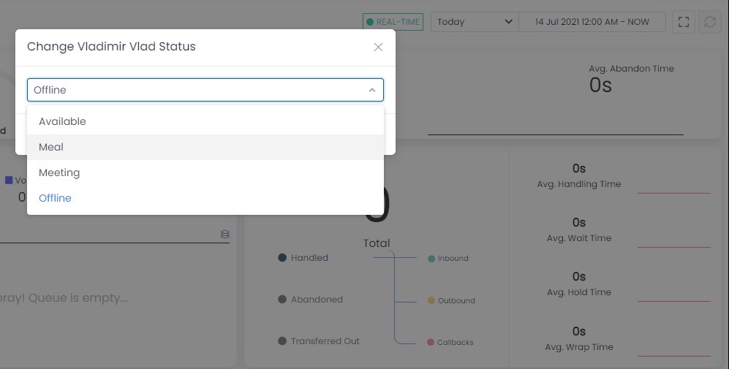Screen dimensions: 729x369
Task: Click the Inbound legend marker
Action: pyautogui.click(x=431, y=259)
